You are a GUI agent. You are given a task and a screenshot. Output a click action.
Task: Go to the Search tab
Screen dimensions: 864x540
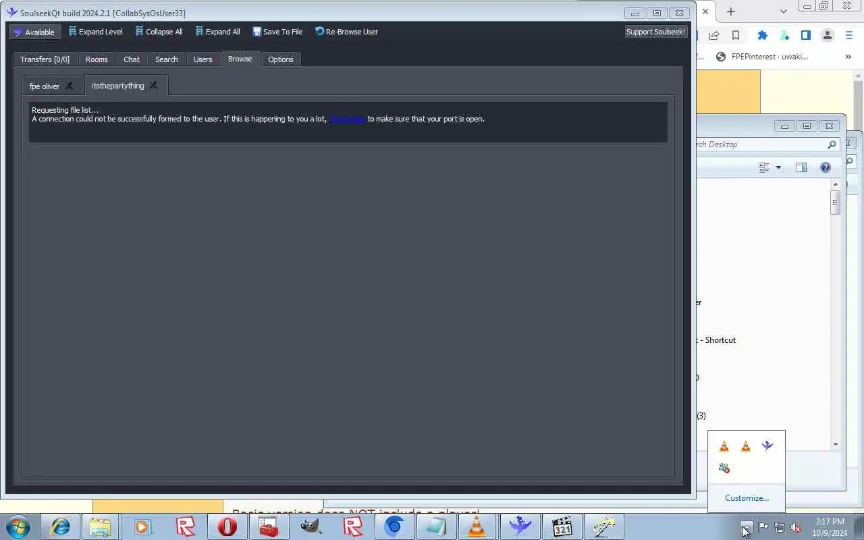[x=167, y=59]
